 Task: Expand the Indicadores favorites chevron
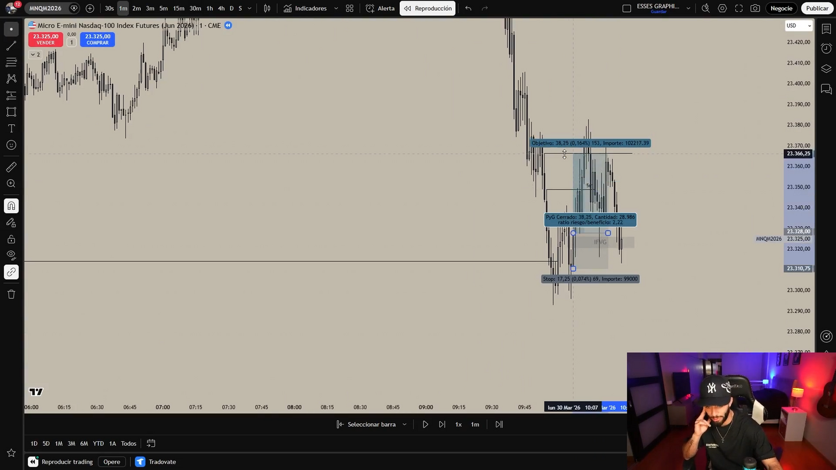[336, 8]
